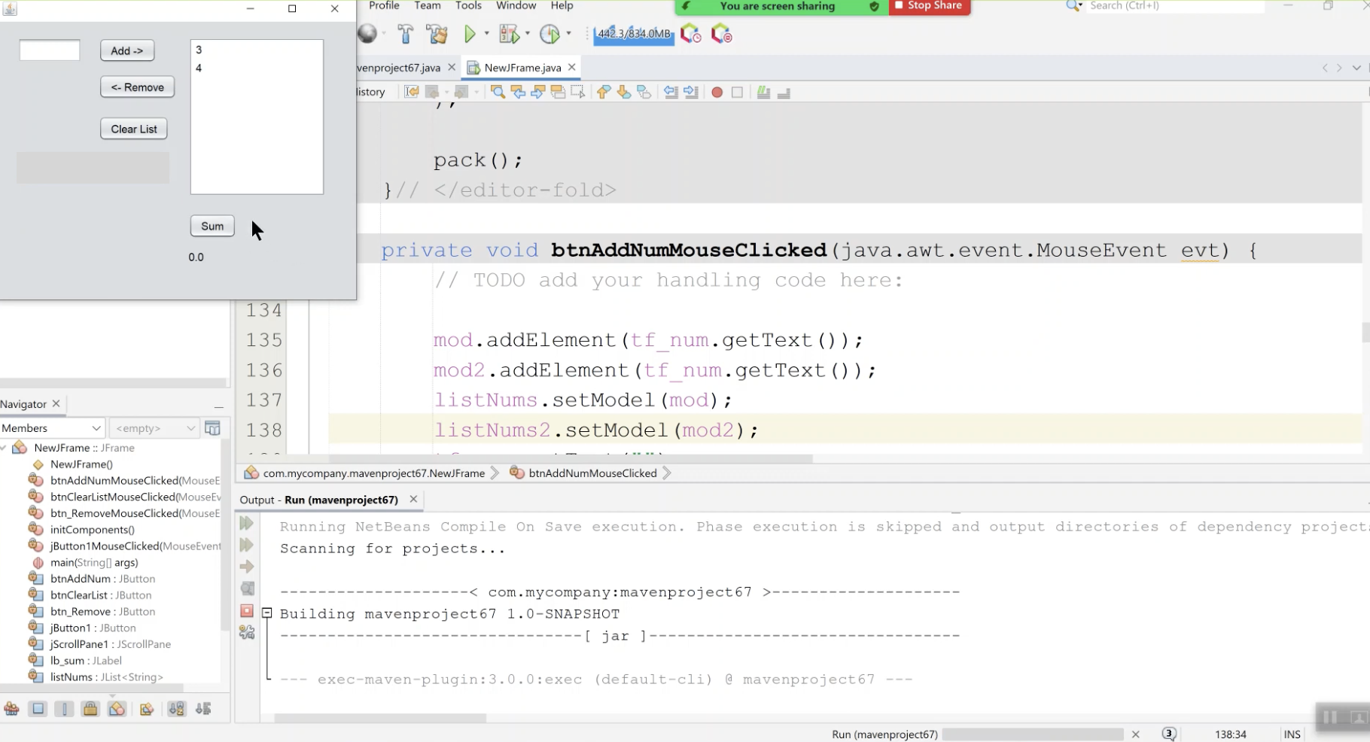
Task: Show the open documents list dropdown arrow
Action: click(x=1356, y=68)
